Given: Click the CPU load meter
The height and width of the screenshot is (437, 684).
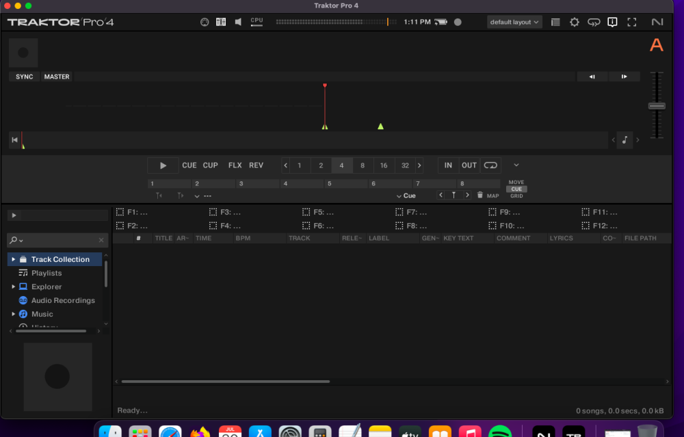Looking at the screenshot, I should coord(257,22).
